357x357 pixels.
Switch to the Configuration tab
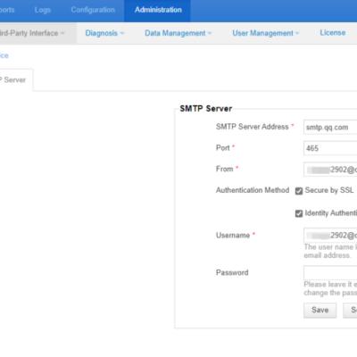click(x=93, y=10)
